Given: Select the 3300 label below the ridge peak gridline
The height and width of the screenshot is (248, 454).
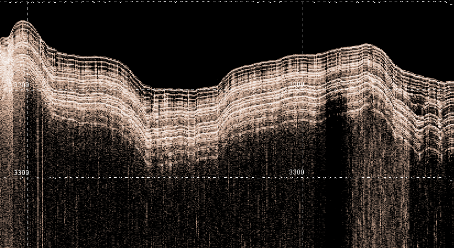Looking at the screenshot, I should click(x=21, y=173).
